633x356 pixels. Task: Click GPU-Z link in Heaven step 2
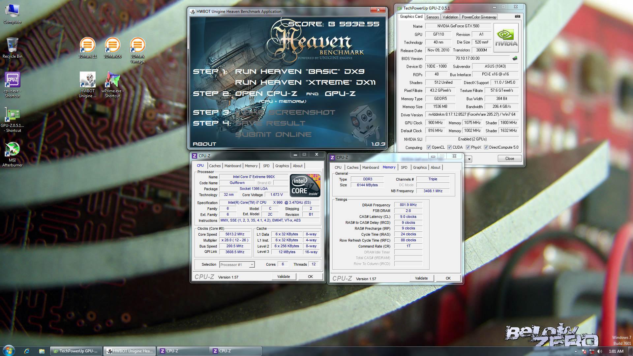point(340,94)
